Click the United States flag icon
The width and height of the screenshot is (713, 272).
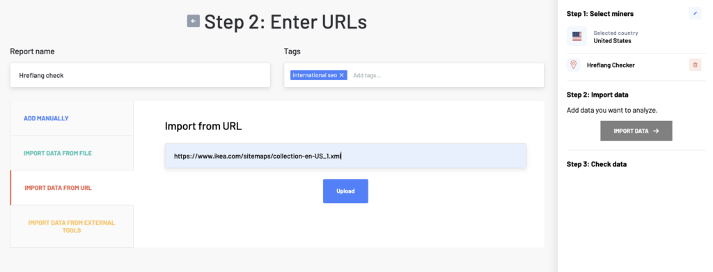tap(577, 37)
